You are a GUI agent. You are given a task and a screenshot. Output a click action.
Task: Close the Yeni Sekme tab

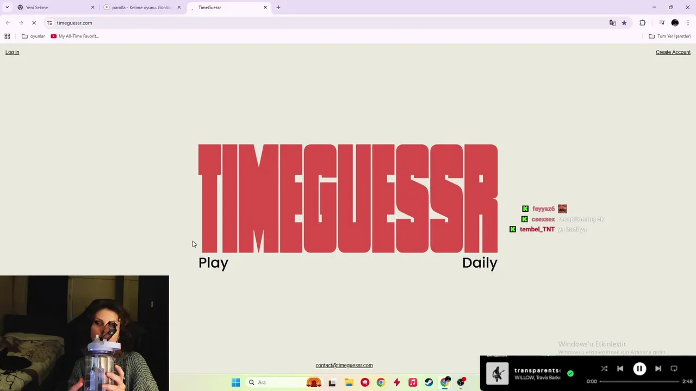tap(92, 8)
